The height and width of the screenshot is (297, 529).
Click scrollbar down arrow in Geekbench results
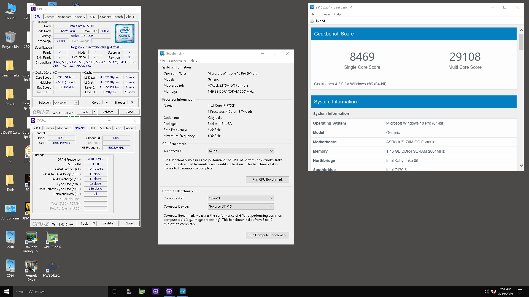click(x=521, y=166)
